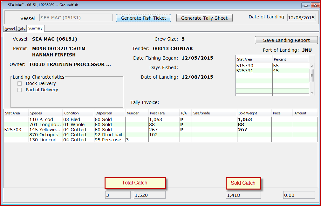Select stat area 515730 cell
Screen dimensions: 321x206
coord(254,66)
